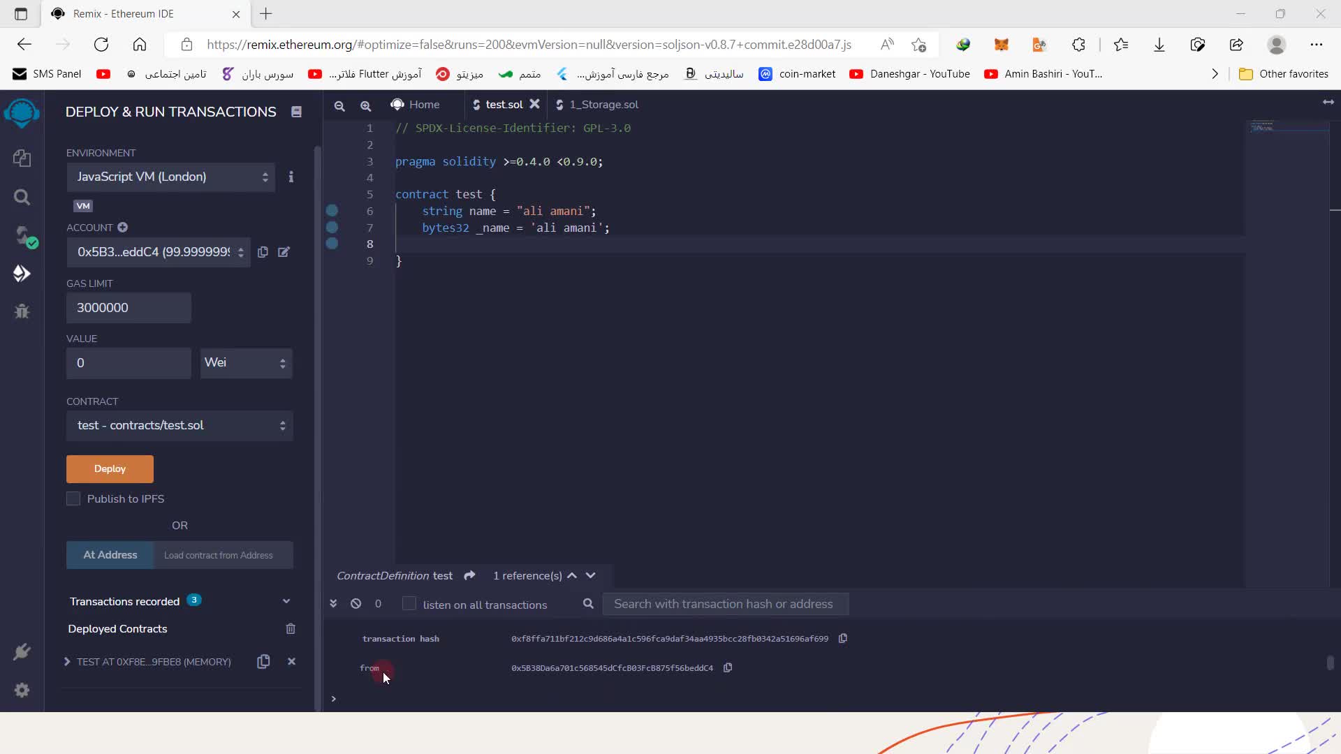Switch to the 1_Storage.sol tab
Screen dimensions: 1341x754
(x=603, y=105)
